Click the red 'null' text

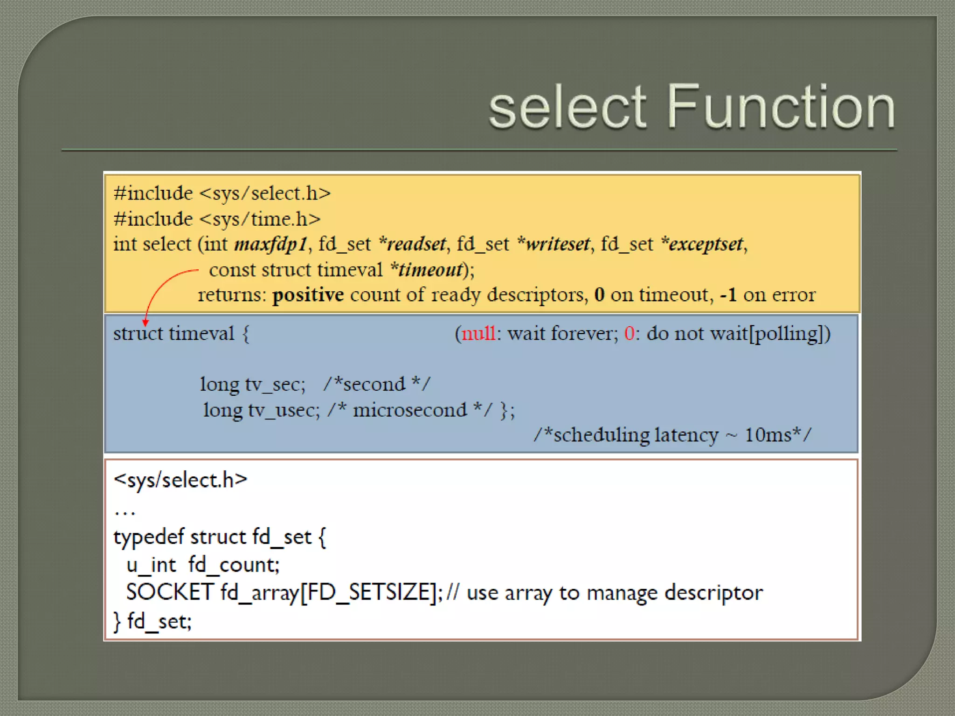pos(478,334)
